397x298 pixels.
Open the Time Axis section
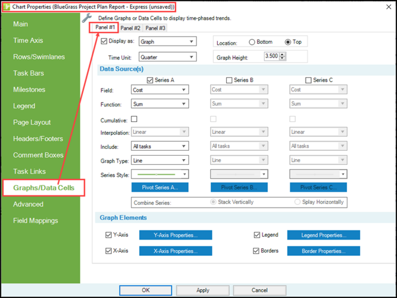[28, 40]
